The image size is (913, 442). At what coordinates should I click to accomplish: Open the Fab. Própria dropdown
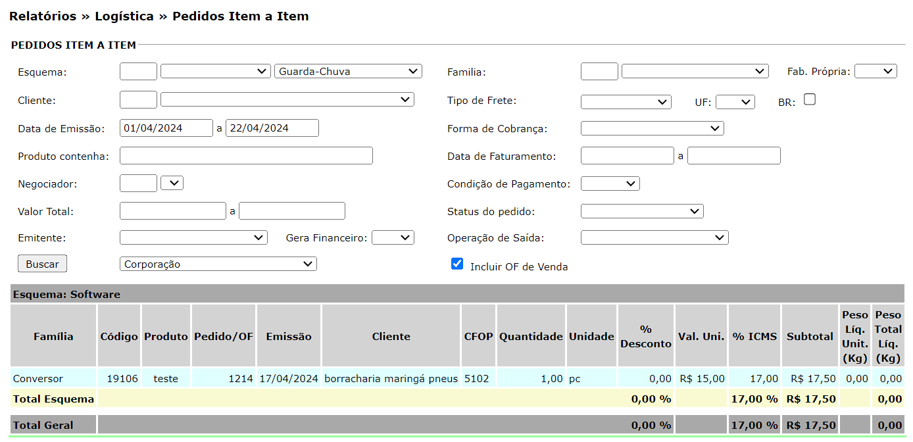[875, 71]
